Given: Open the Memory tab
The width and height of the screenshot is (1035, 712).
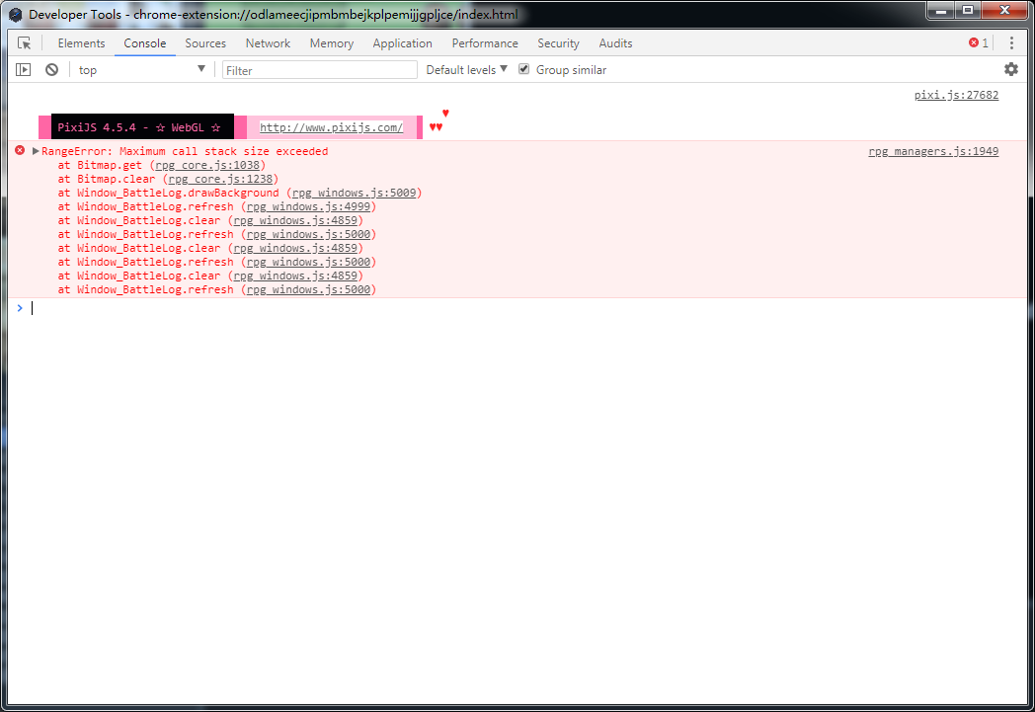Looking at the screenshot, I should tap(332, 42).
